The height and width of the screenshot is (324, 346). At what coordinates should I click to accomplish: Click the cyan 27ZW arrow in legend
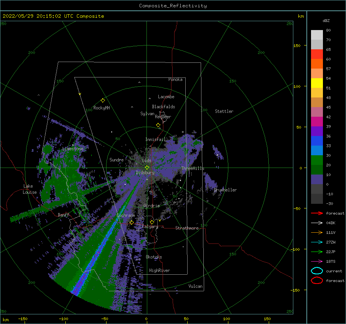317,242
